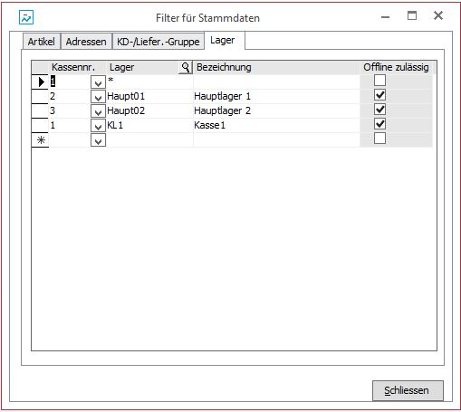Screen dimensions: 461x412
Task: Select the Haupt01 Lager cell
Action: pyautogui.click(x=149, y=97)
